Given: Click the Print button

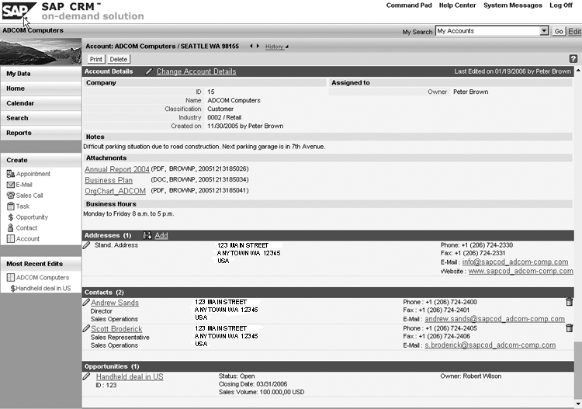Looking at the screenshot, I should pyautogui.click(x=95, y=59).
